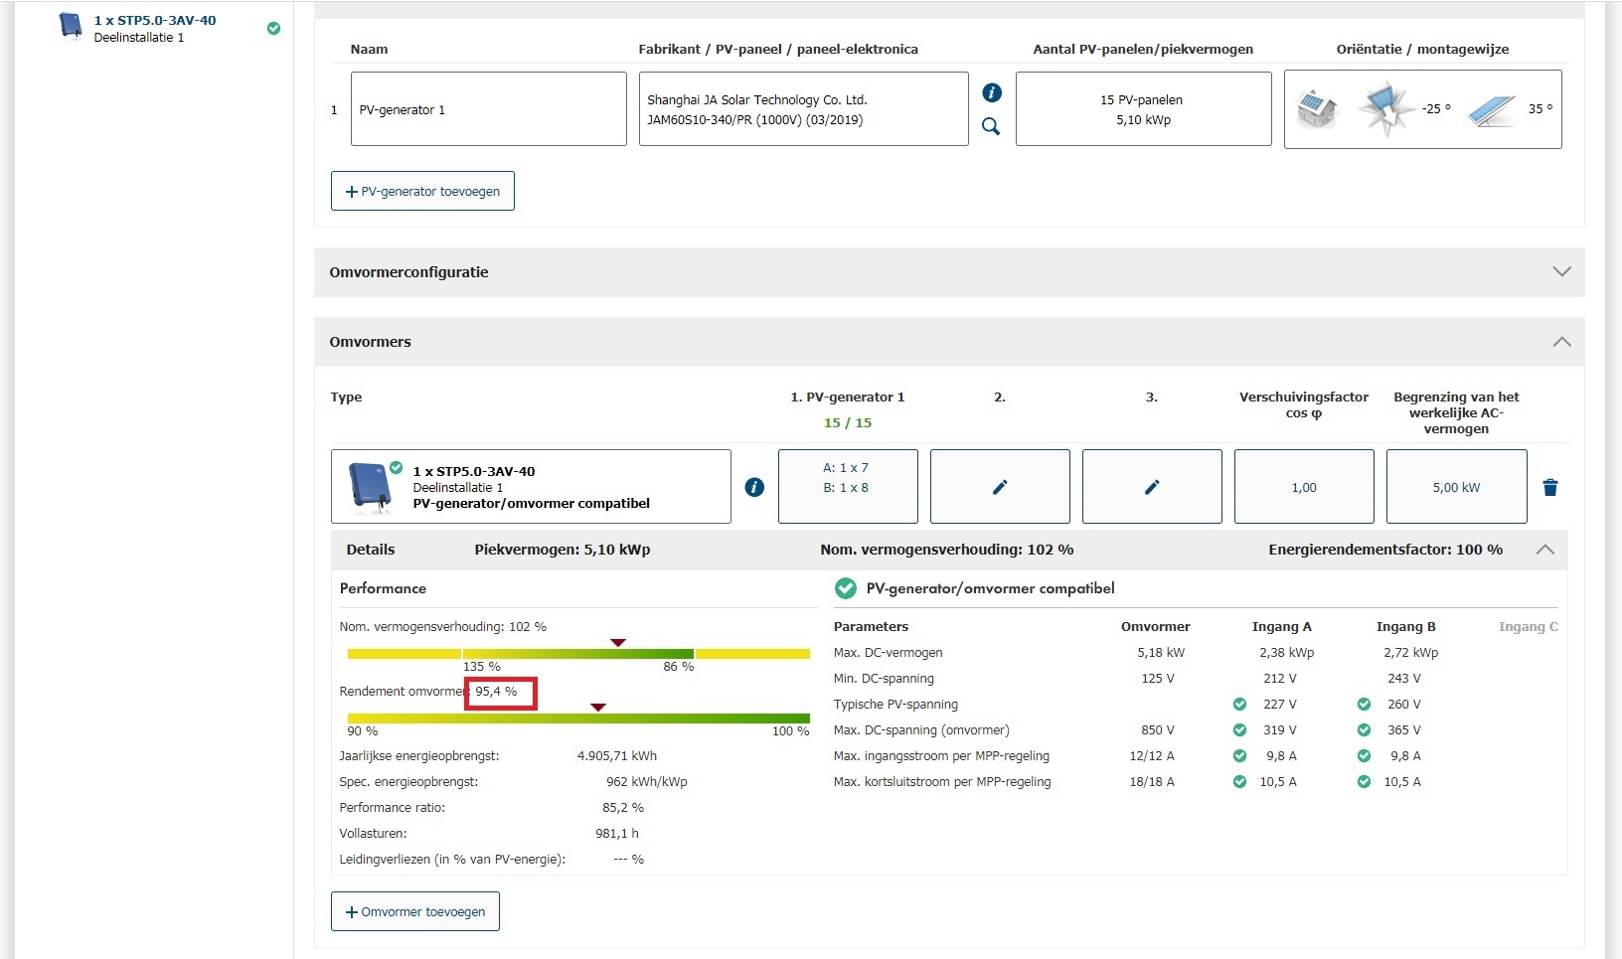This screenshot has height=959, width=1622.
Task: Click the inverter info icon
Action: point(754,487)
